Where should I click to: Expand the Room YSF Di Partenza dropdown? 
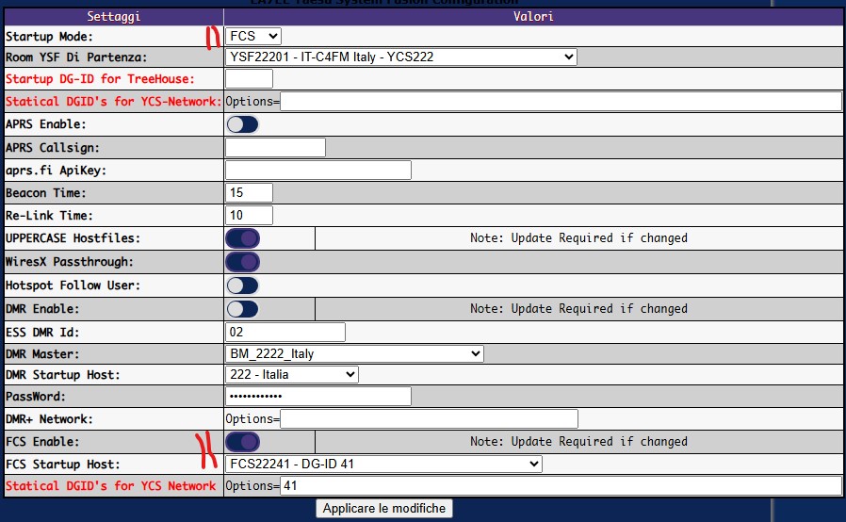pos(401,57)
